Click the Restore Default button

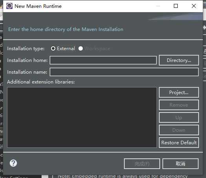(179, 143)
